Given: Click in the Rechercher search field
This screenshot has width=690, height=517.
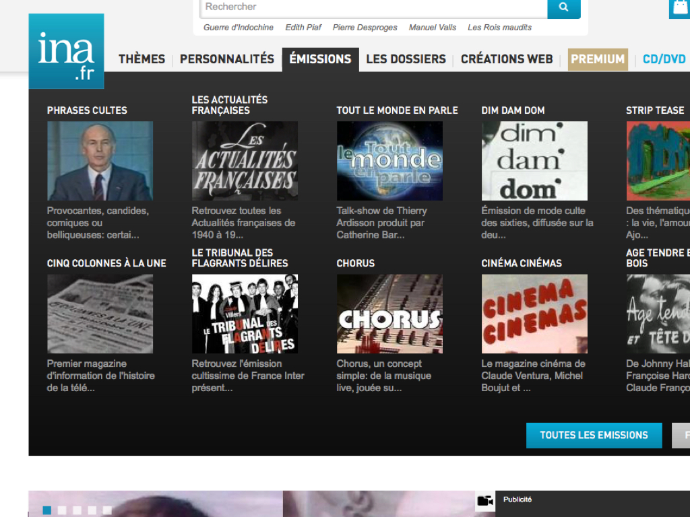Looking at the screenshot, I should click(x=374, y=7).
